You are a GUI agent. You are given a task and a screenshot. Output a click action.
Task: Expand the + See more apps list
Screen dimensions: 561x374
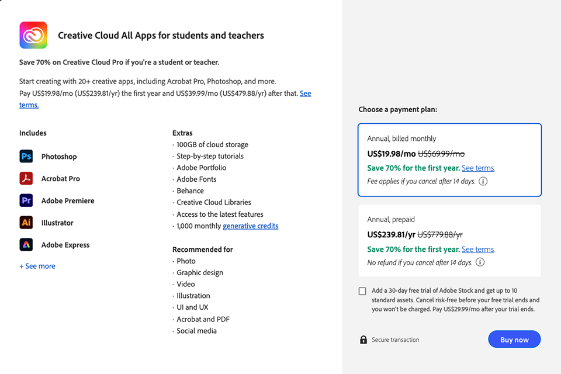37,266
